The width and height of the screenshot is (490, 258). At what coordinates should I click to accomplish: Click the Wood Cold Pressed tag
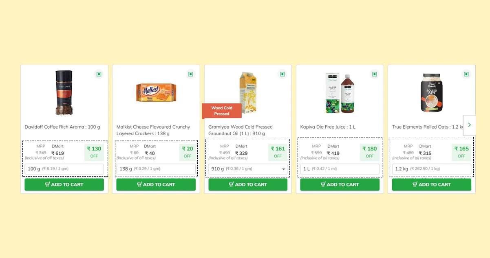222,111
